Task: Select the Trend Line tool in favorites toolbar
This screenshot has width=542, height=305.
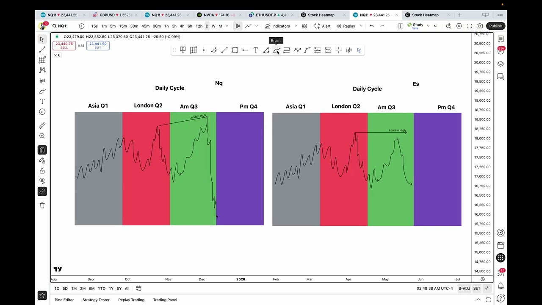Action: [x=224, y=50]
